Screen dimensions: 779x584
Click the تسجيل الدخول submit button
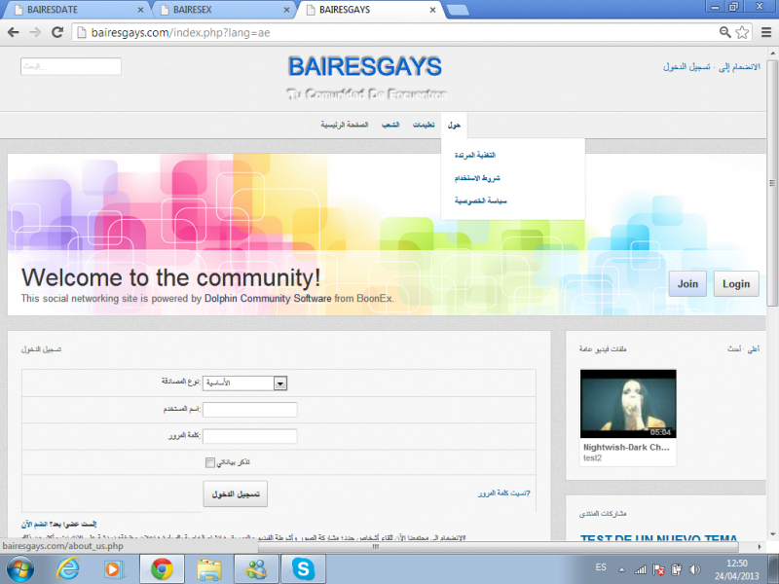pyautogui.click(x=236, y=494)
